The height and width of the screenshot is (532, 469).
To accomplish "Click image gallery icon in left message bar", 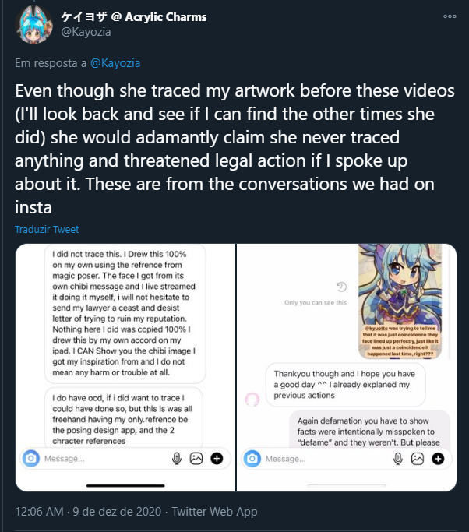I will [196, 458].
